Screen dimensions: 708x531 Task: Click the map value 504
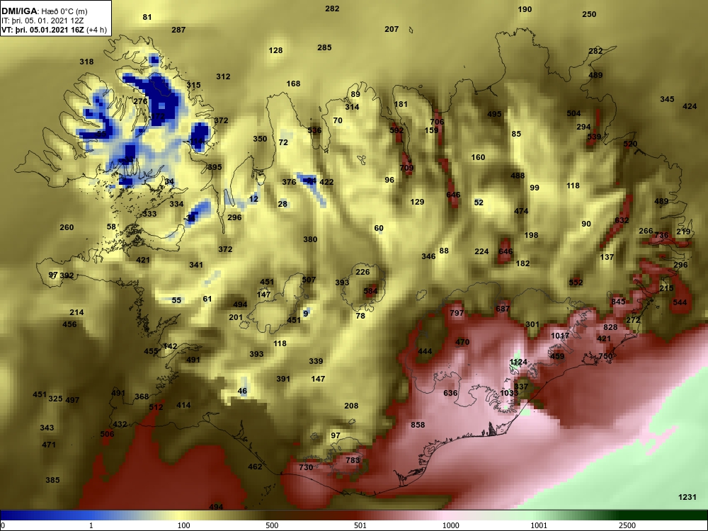(x=573, y=113)
